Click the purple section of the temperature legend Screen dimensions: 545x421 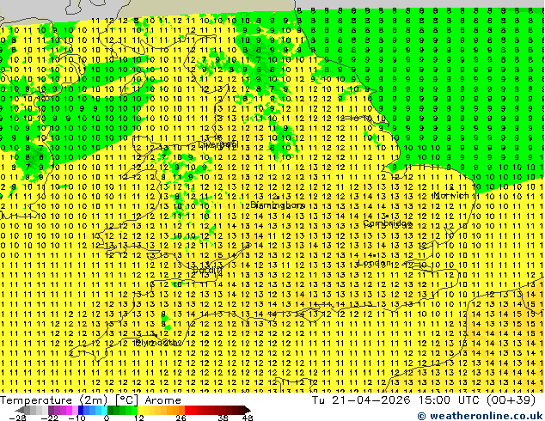[63, 410]
